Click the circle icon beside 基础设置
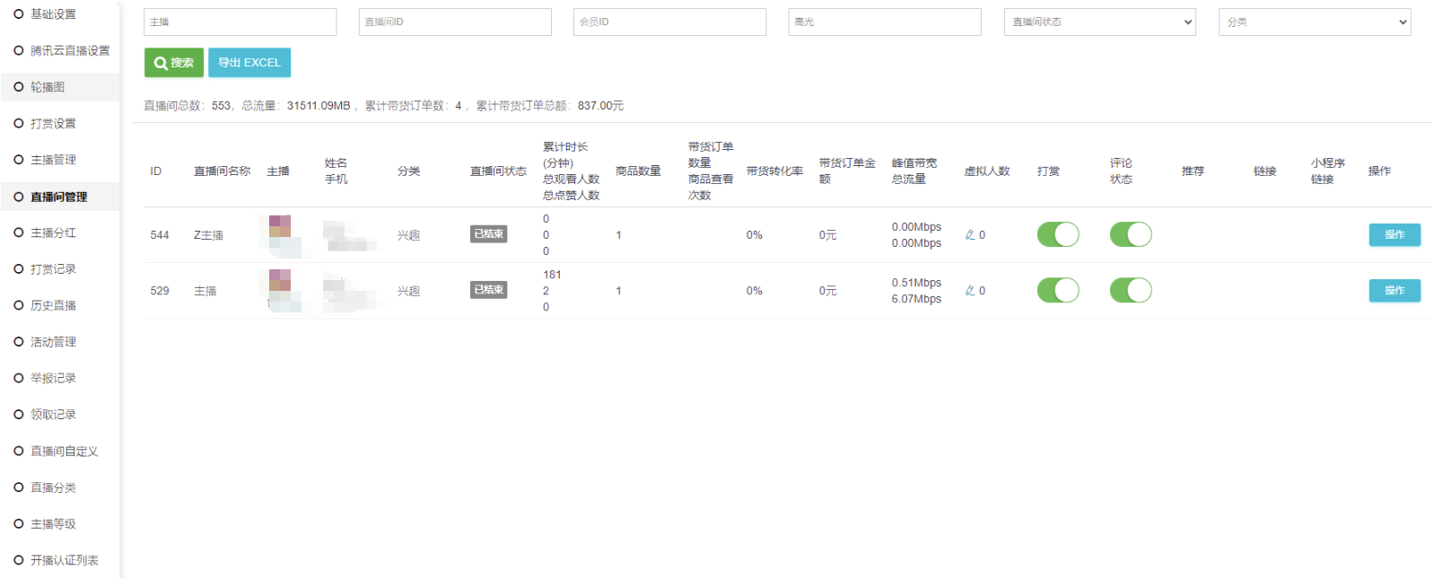This screenshot has height=579, width=1434. (x=19, y=14)
